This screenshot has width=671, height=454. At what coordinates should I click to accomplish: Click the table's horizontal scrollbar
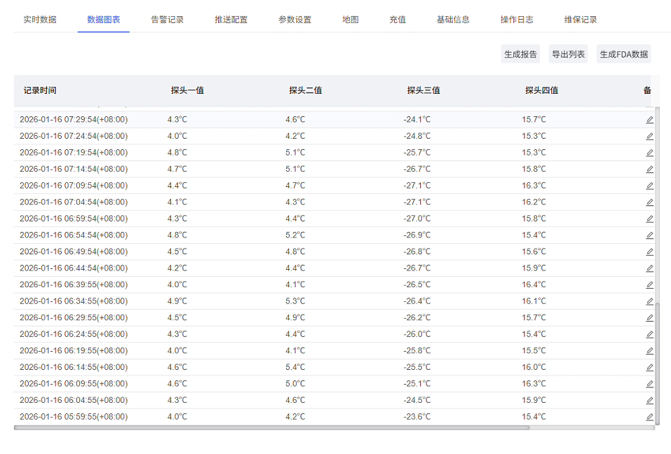tap(272, 427)
